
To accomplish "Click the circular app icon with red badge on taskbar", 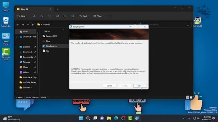I will [123, 118].
